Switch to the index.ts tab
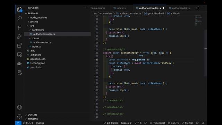 [x=120, y=8]
